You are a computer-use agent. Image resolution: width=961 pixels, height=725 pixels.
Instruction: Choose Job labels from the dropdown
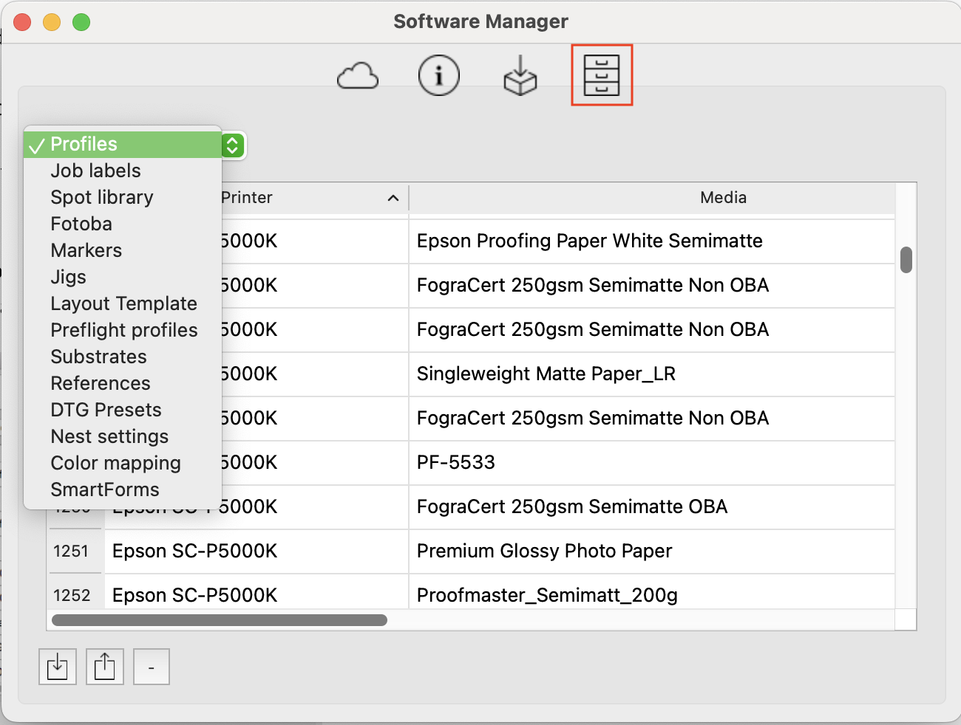(95, 171)
